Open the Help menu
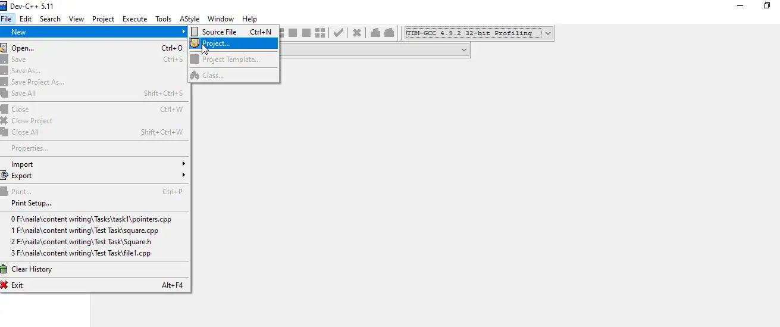Viewport: 780px width, 327px height. point(249,19)
